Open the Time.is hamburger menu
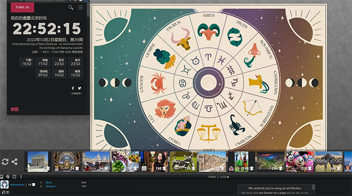 (80, 7)
